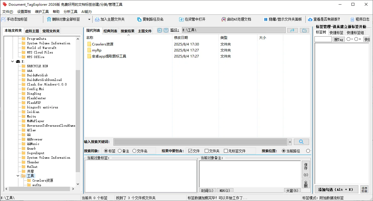Click the 搜Tag button
Image resolution: width=373 pixels, height=201 pixels.
[x=339, y=39]
